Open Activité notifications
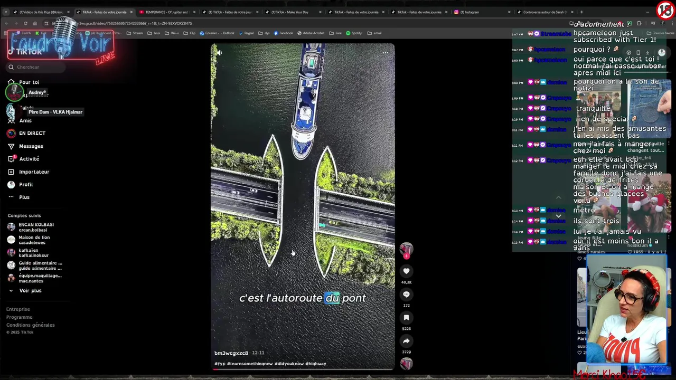This screenshot has width=676, height=380. coord(23,159)
